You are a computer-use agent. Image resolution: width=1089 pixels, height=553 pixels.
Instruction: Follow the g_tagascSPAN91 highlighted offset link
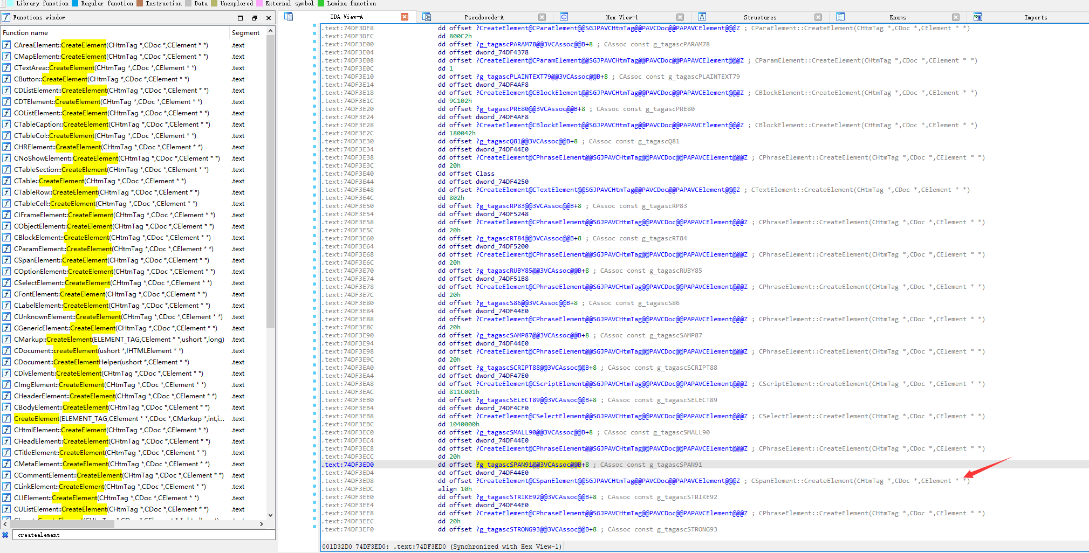pyautogui.click(x=529, y=465)
